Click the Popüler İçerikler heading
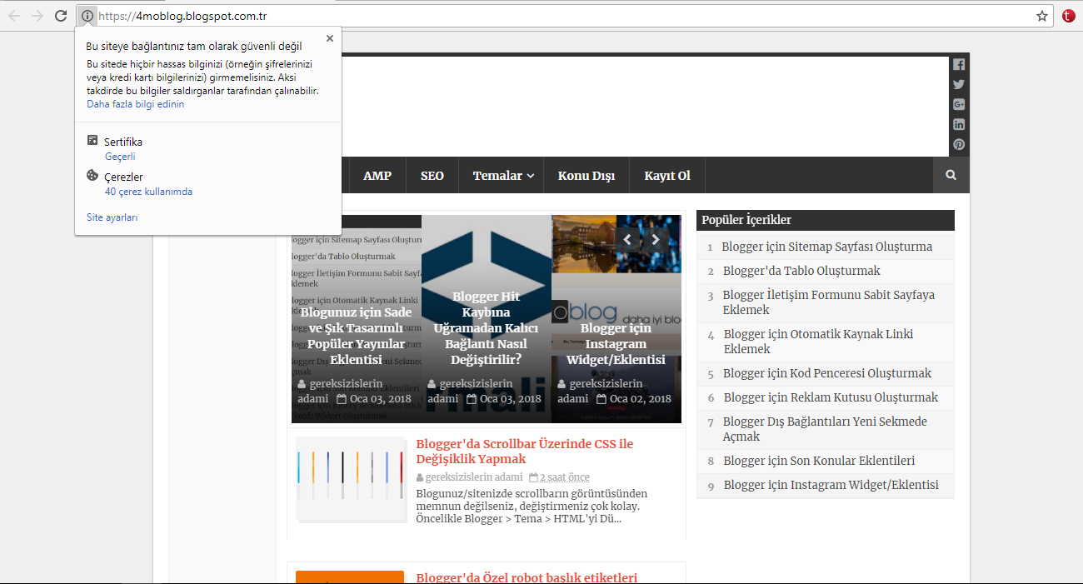This screenshot has width=1083, height=584. [x=746, y=220]
